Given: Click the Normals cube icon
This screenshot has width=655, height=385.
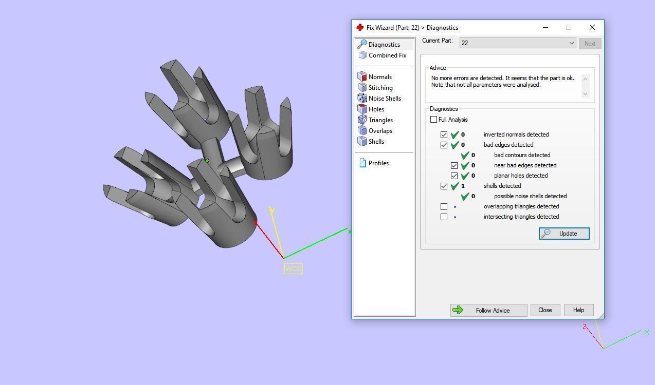Looking at the screenshot, I should pos(362,77).
